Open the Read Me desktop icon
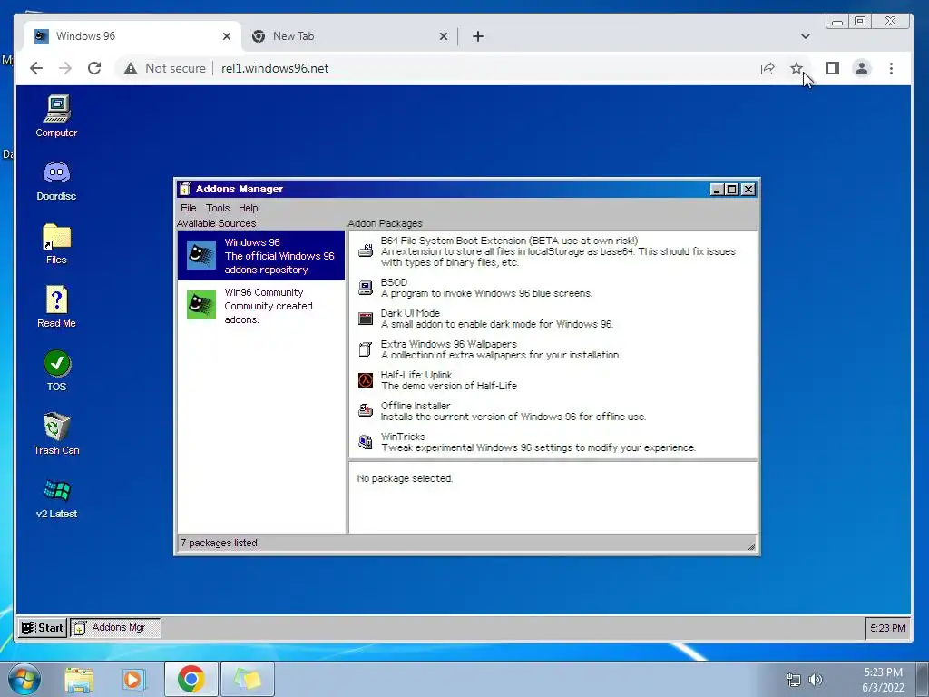Viewport: 929px width, 697px height. 56,307
